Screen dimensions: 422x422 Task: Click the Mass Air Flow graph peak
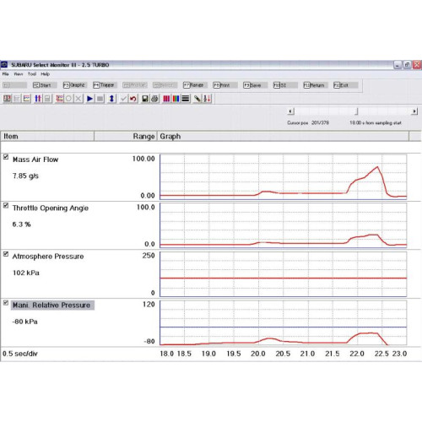pos(377,167)
